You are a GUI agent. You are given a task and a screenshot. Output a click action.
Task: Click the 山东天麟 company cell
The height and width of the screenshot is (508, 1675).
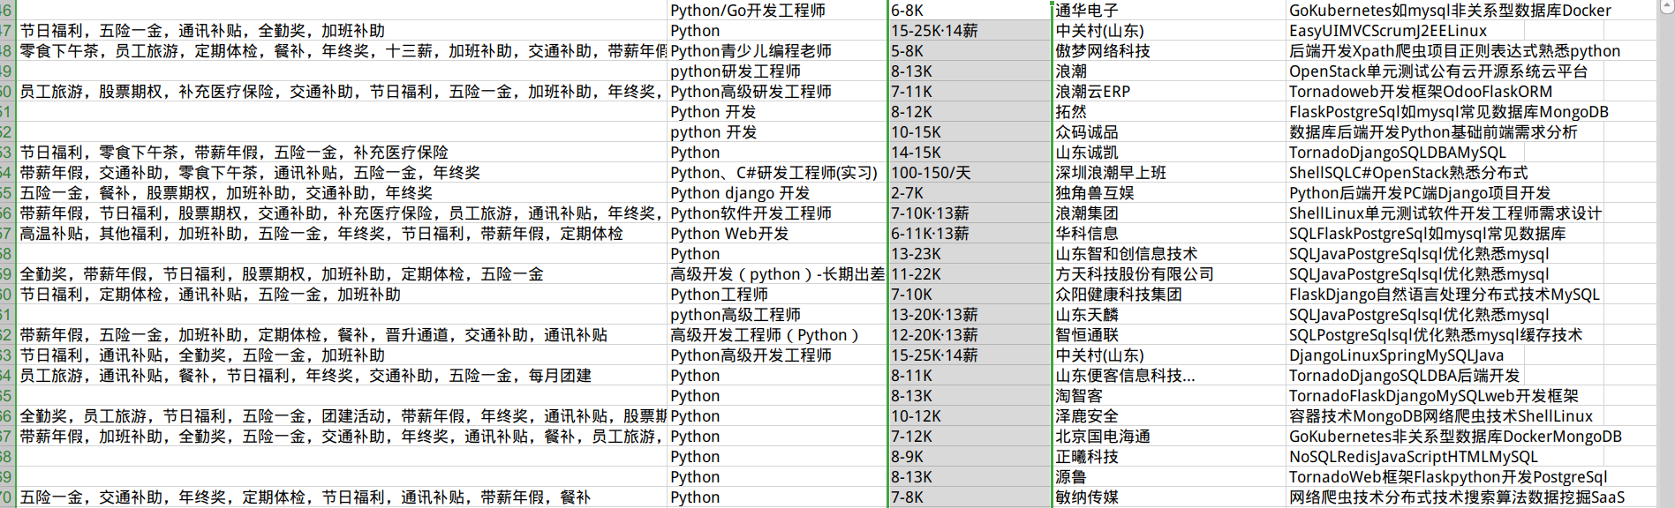pos(1169,315)
